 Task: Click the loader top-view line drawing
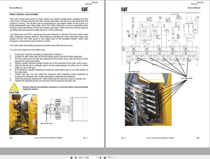pos(65,109)
